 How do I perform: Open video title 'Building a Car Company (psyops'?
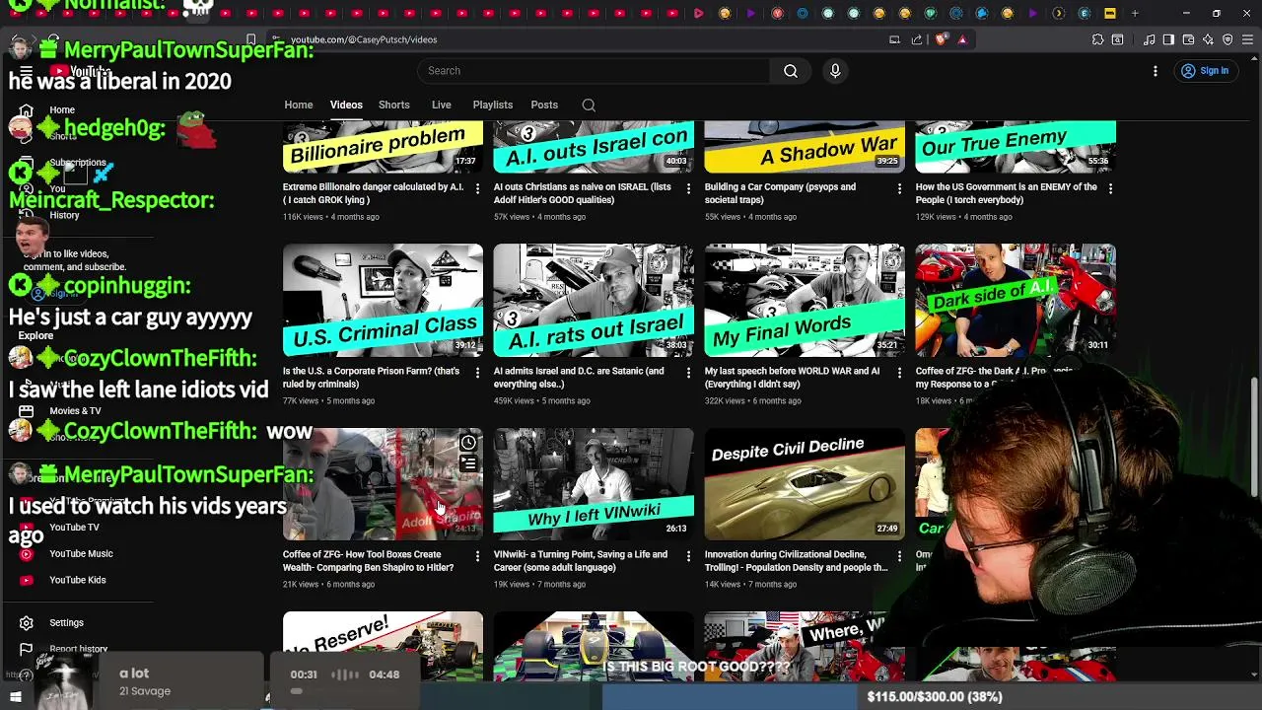click(x=780, y=193)
